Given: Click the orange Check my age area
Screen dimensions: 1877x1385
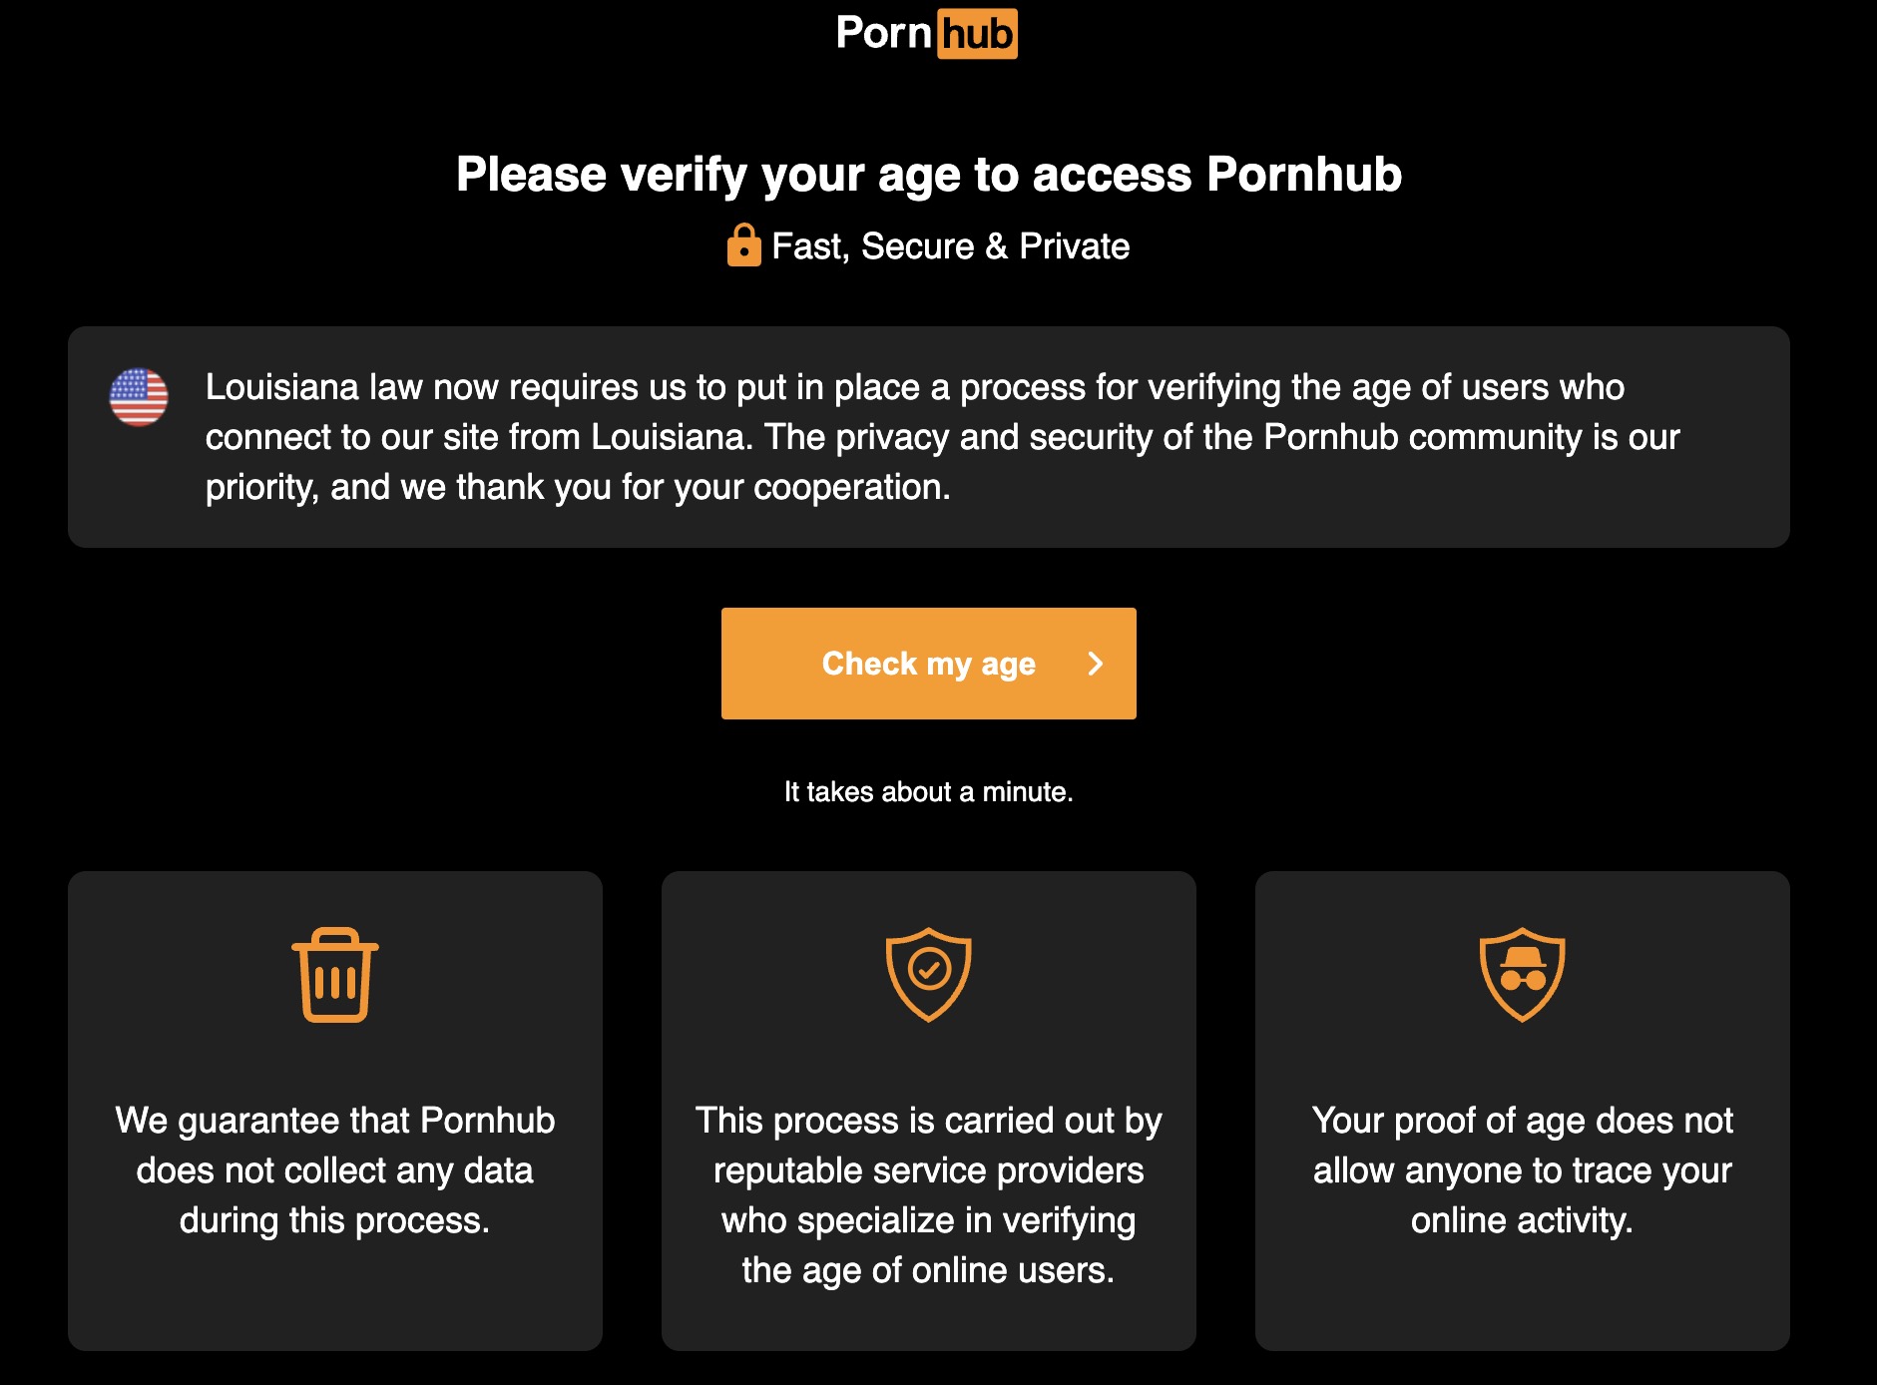Looking at the screenshot, I should click(x=928, y=663).
